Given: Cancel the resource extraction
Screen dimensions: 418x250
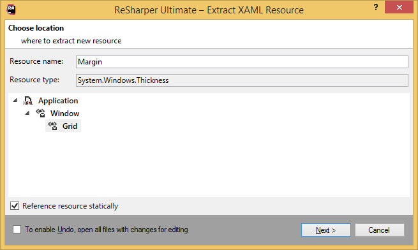Looking at the screenshot, I should (379, 230).
